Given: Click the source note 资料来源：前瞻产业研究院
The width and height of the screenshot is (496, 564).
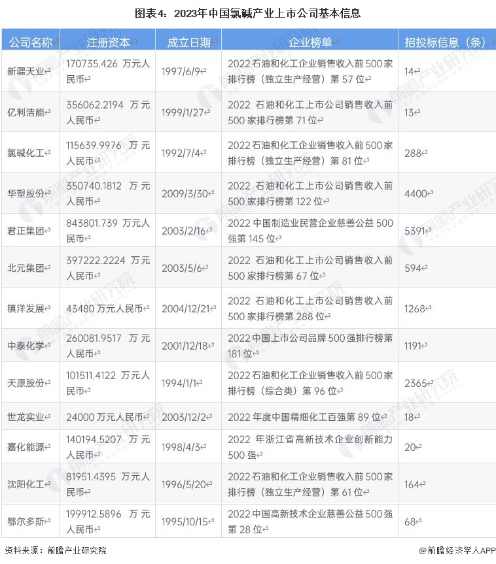Looking at the screenshot, I should pos(56,550).
